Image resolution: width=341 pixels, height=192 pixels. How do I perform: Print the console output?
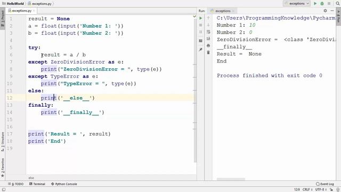[208, 45]
